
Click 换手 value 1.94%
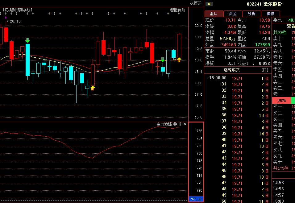[x=230, y=57]
